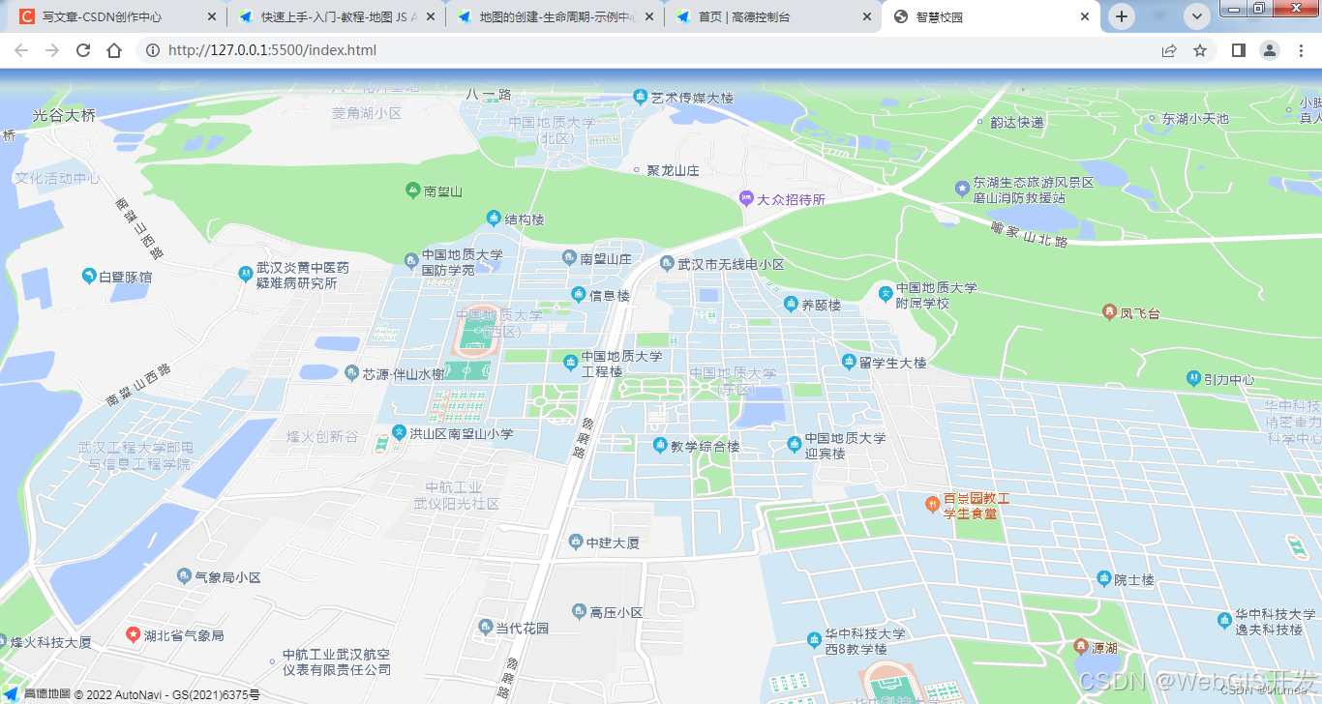Screen dimensions: 1322x704
Task: Close the 写文章-CSDN创作中心 tab
Action: [x=212, y=16]
